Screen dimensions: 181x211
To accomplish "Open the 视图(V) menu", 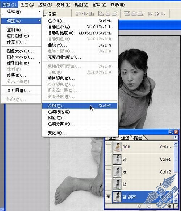I will [x=81, y=5].
